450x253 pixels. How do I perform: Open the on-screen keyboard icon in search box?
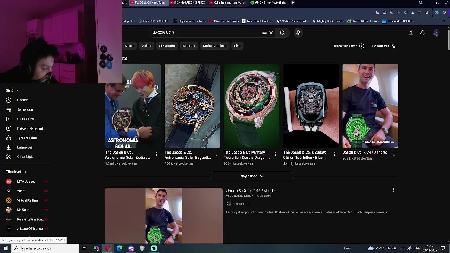(264, 33)
